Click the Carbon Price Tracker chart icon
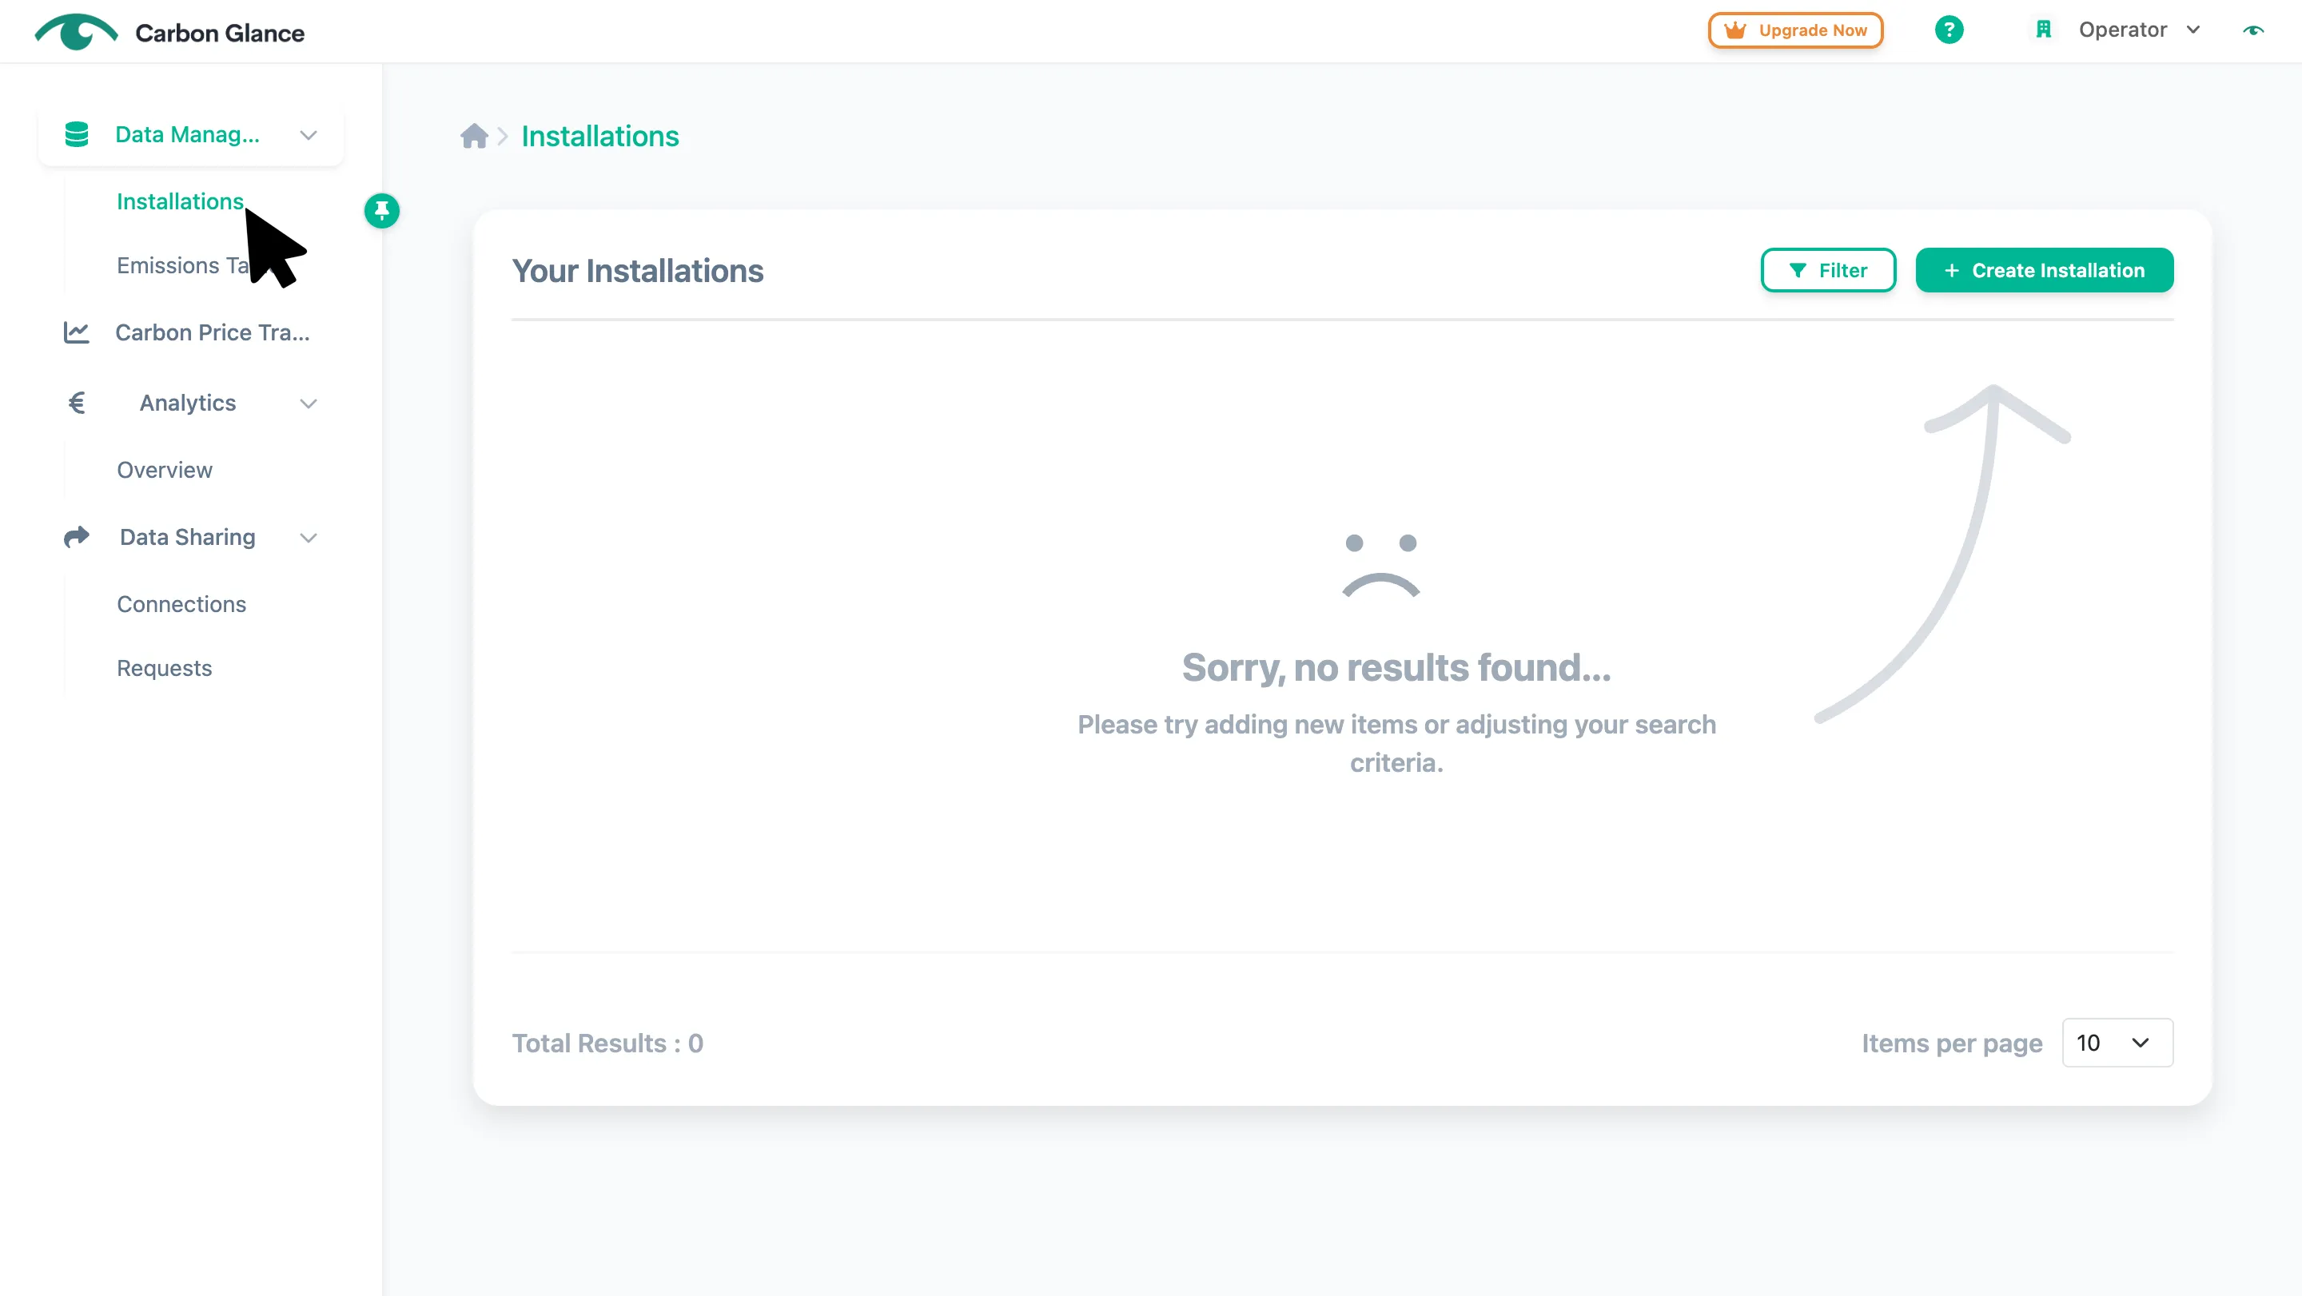 (77, 332)
